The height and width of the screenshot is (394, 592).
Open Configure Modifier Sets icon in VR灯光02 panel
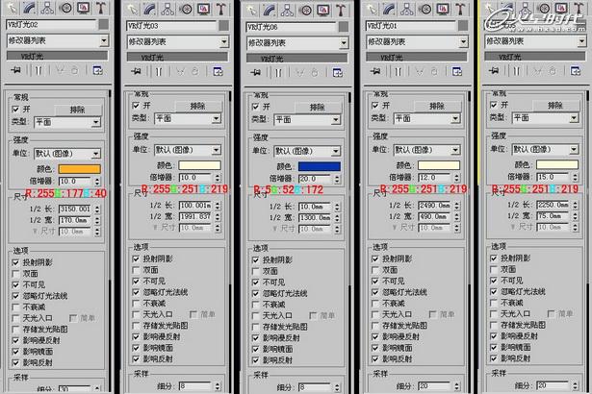pos(98,70)
